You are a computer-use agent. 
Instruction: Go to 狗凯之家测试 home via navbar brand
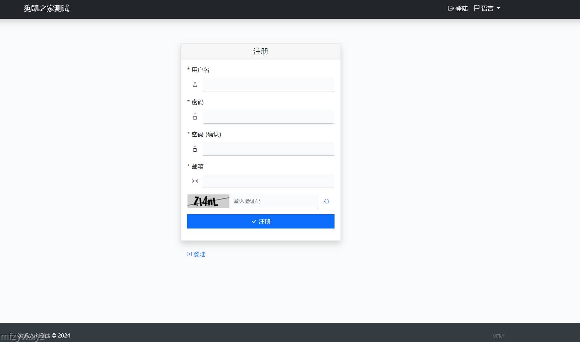pyautogui.click(x=47, y=8)
